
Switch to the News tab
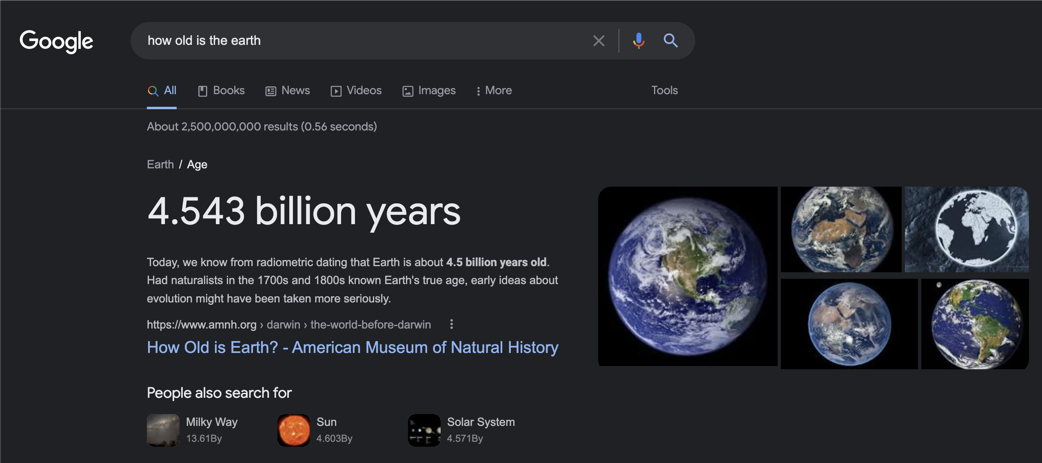point(288,90)
